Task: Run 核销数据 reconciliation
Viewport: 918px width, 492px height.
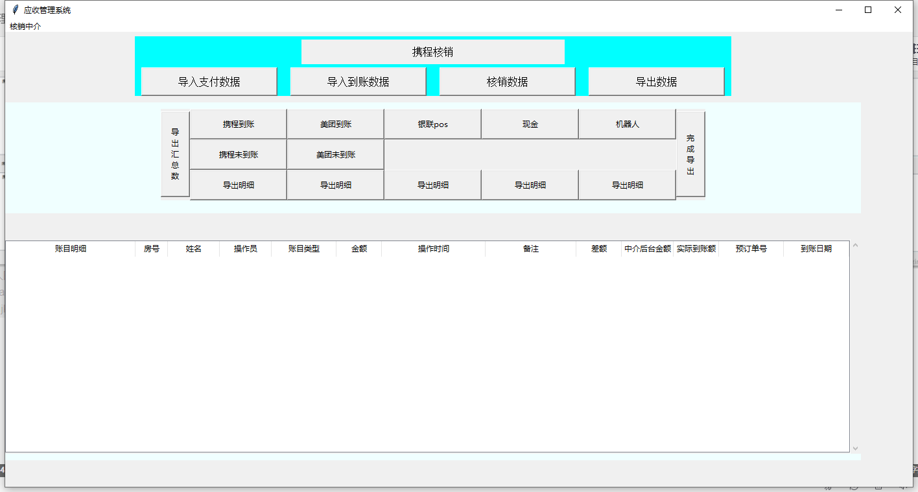Action: click(x=507, y=82)
